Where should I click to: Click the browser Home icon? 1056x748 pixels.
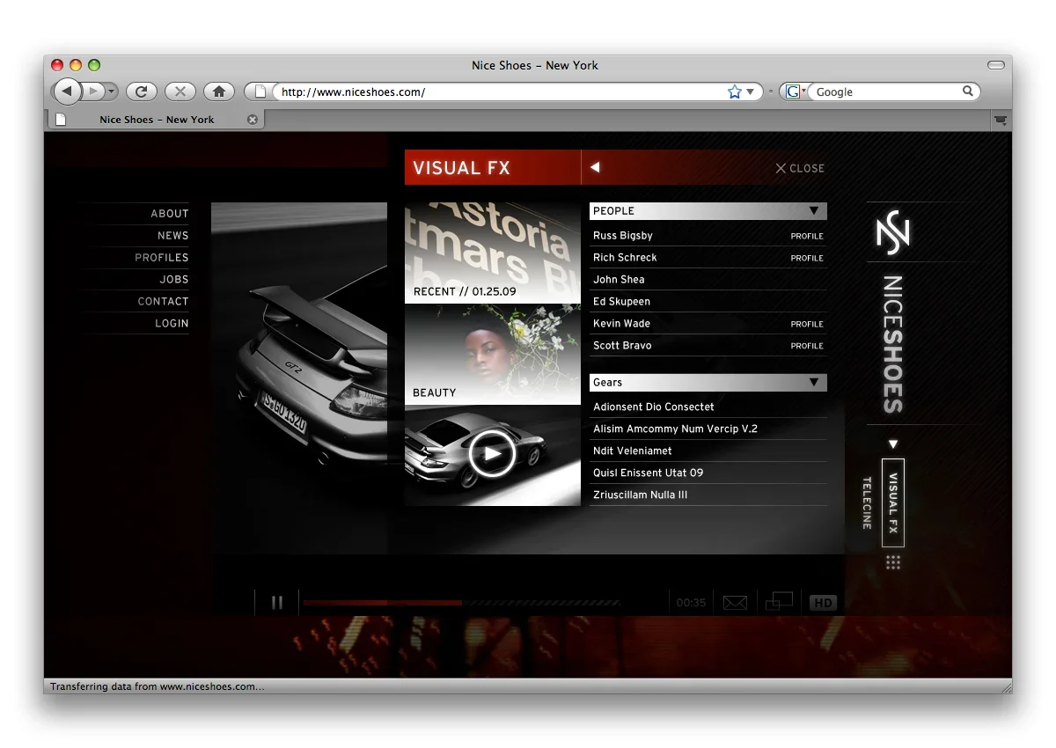pos(219,91)
